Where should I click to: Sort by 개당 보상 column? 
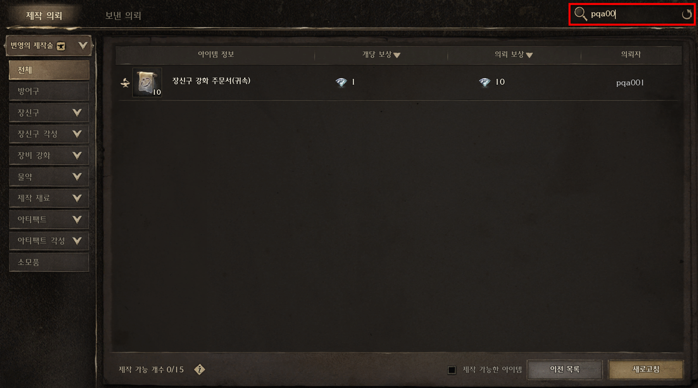coord(381,55)
